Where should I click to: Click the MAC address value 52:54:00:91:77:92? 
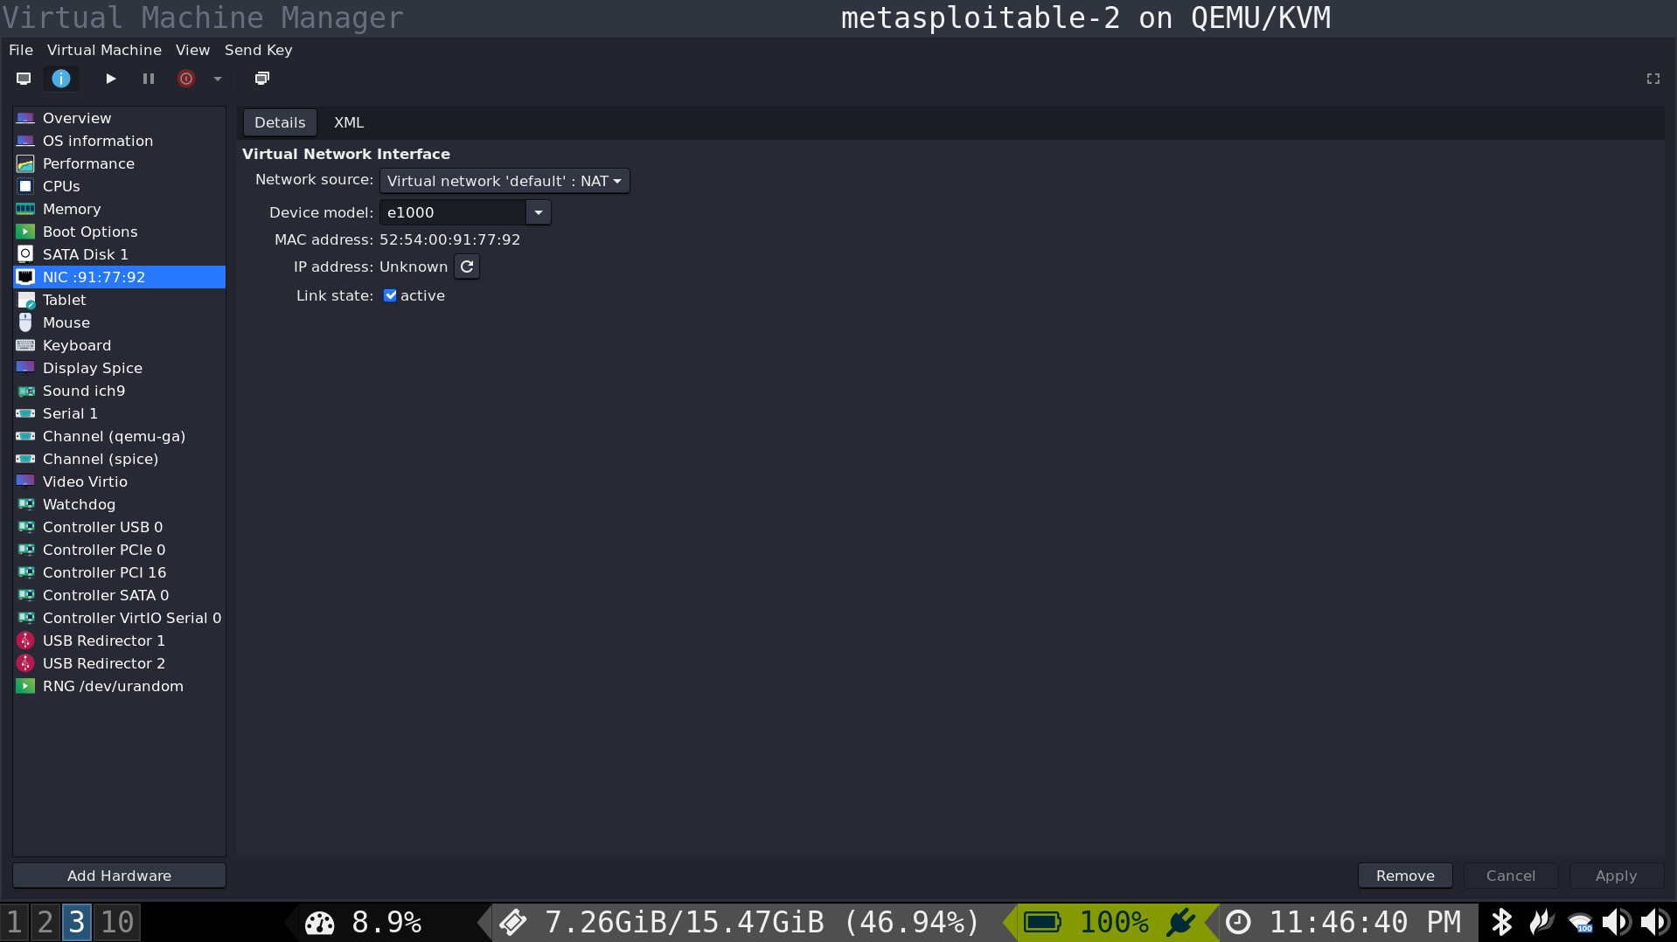click(x=449, y=239)
